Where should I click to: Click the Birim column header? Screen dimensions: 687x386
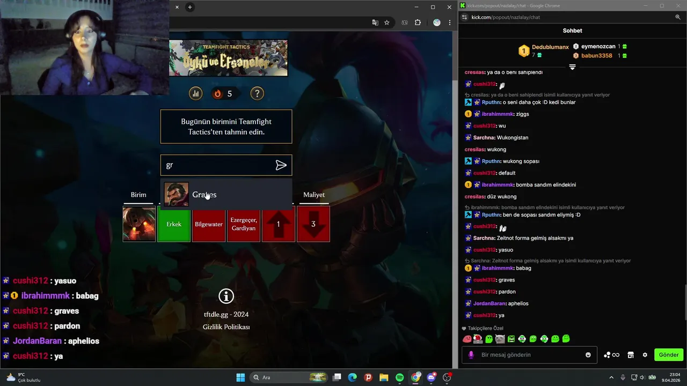pos(138,195)
